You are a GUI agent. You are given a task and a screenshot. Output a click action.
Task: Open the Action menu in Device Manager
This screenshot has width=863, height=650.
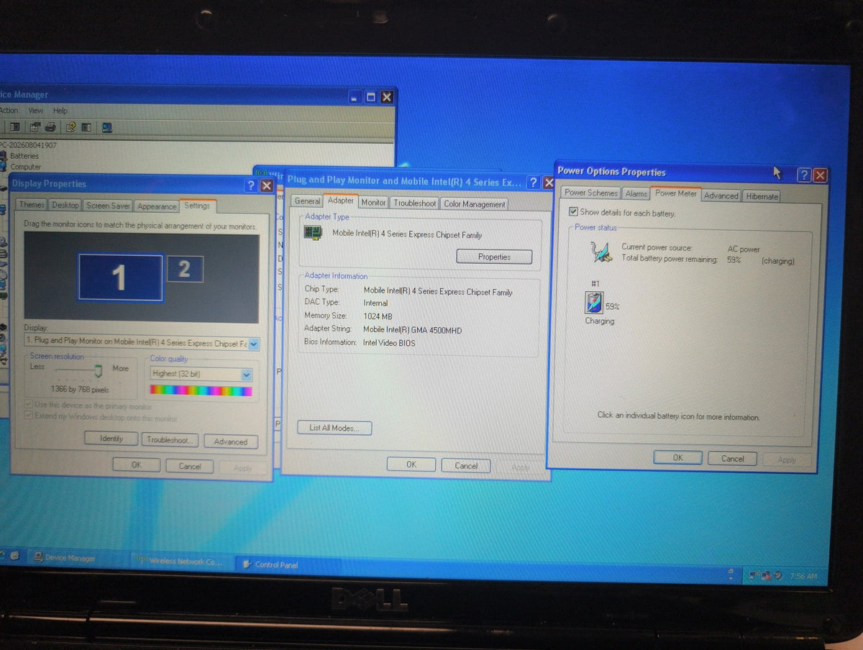click(9, 110)
